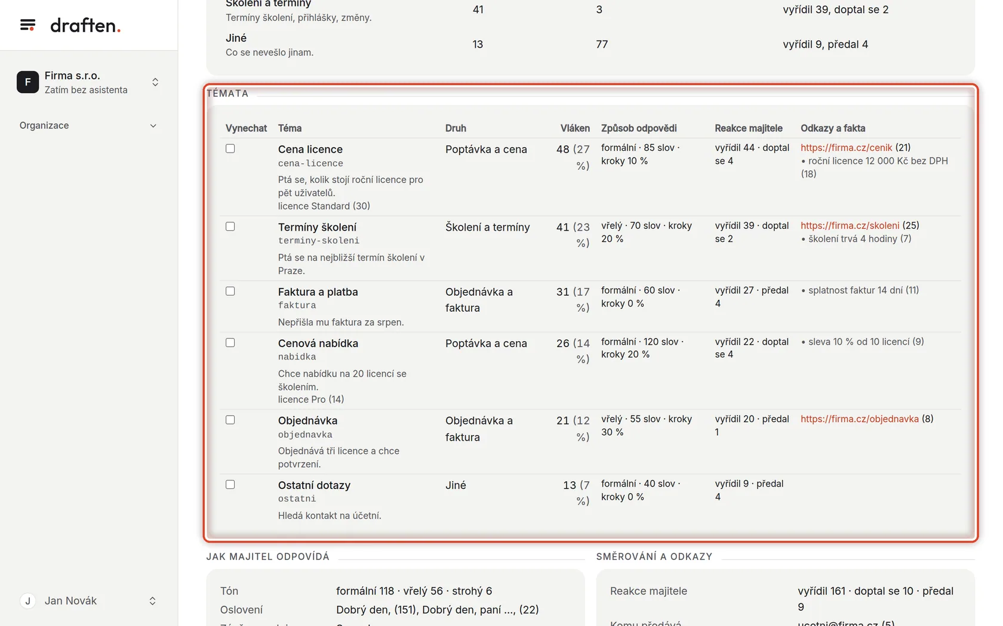Click 'Jiné' kind in Ostatní dotazy row
This screenshot has width=1003, height=626.
(x=456, y=485)
